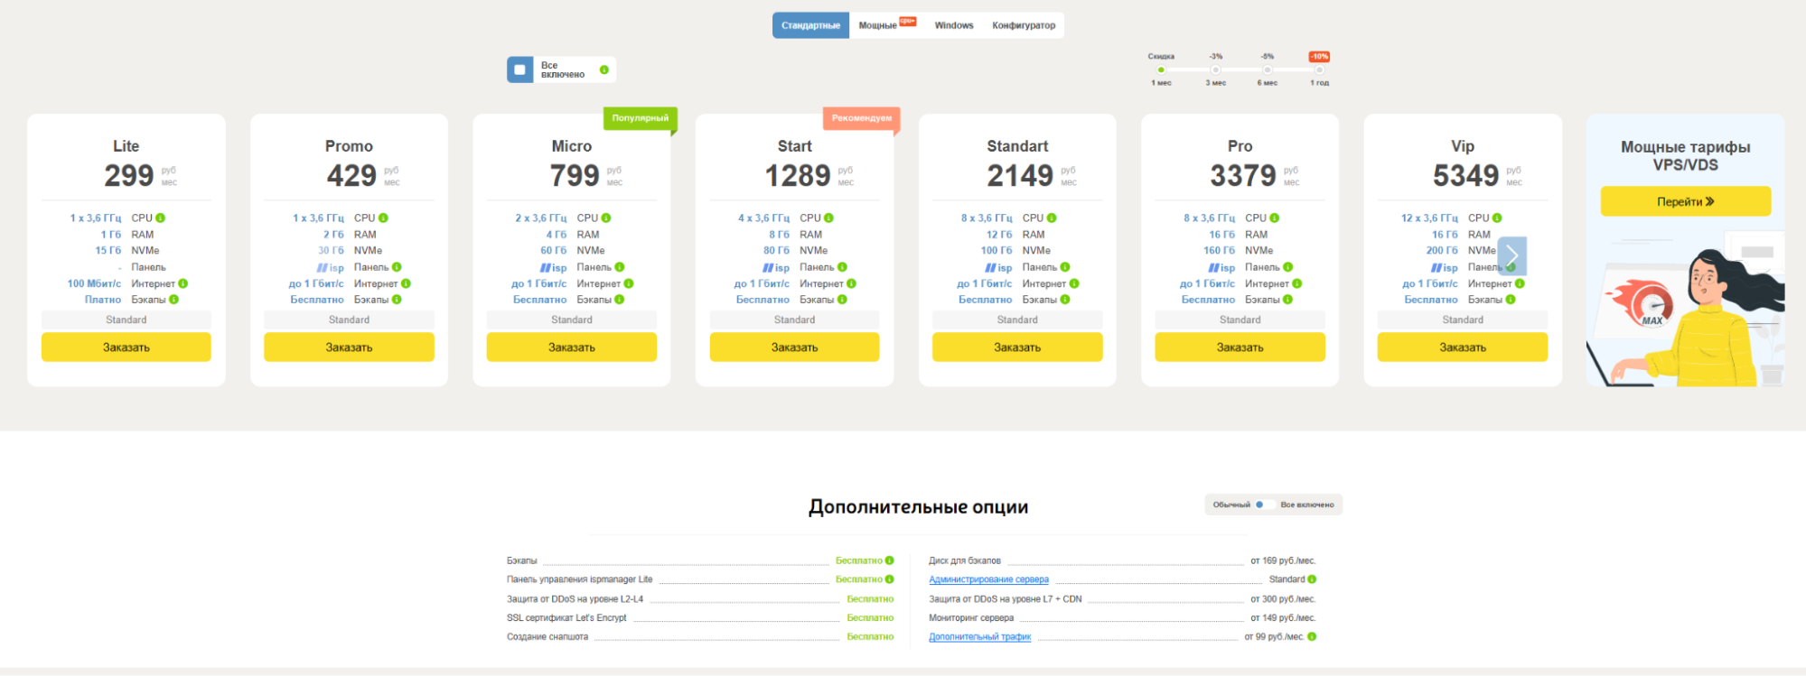Click Перейти on the Мощные тарифы banner
Image resolution: width=1806 pixels, height=676 pixels.
(1685, 201)
